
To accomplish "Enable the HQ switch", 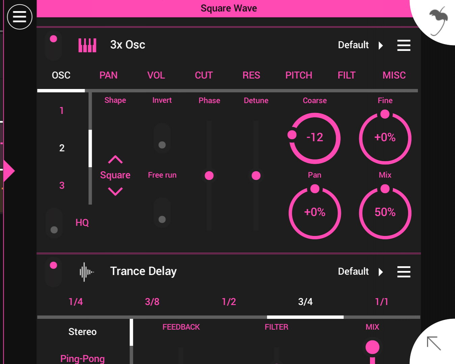I will point(54,223).
